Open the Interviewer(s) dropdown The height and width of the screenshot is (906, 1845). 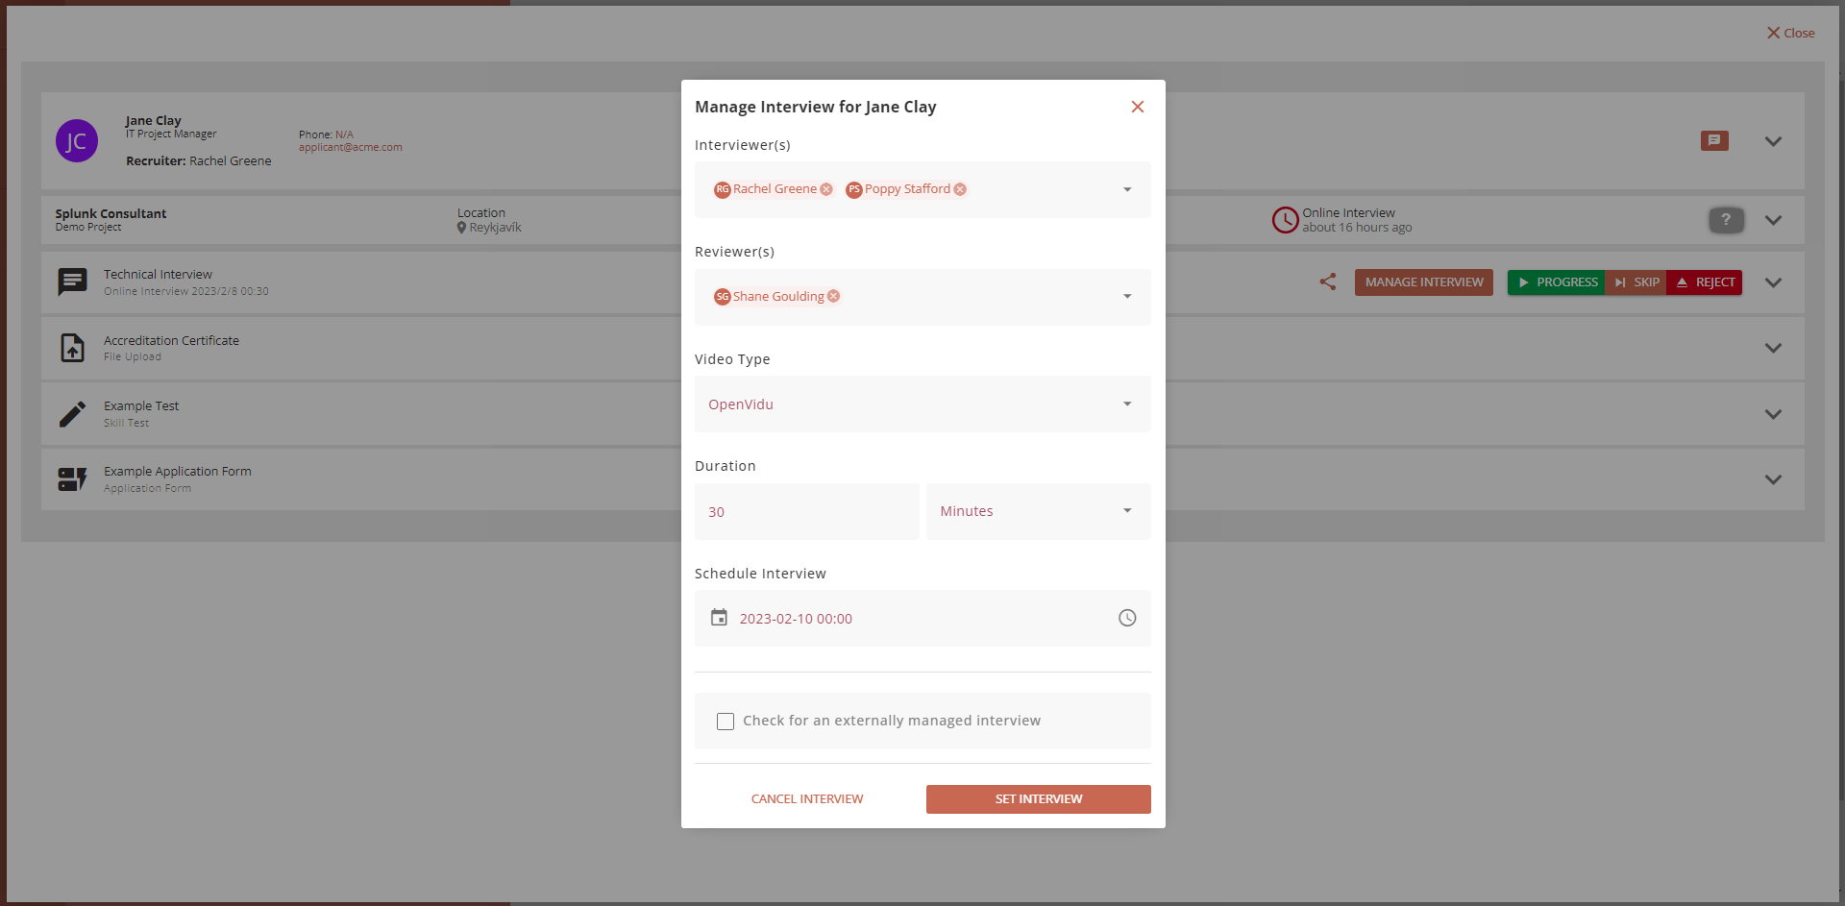[x=1127, y=189]
